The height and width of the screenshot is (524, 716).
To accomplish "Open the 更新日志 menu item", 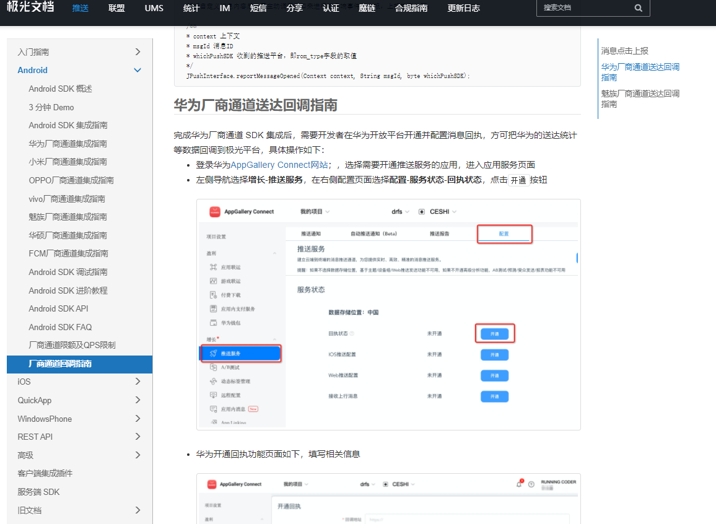I will [x=464, y=8].
